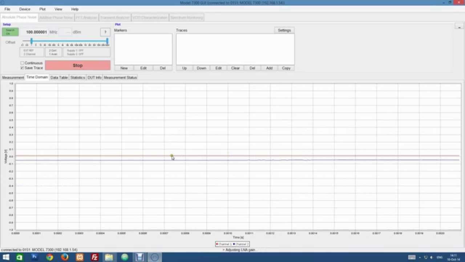Click the Corr / Aver settings button
Viewport: 465px width, 262px height.
click(x=53, y=52)
